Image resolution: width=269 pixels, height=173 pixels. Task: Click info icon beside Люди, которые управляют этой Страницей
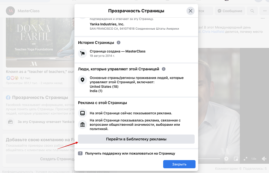(164, 69)
